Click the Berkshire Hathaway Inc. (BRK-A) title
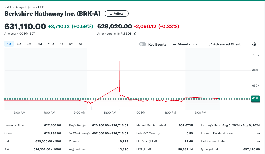The width and height of the screenshot is (265, 154). (x=52, y=14)
